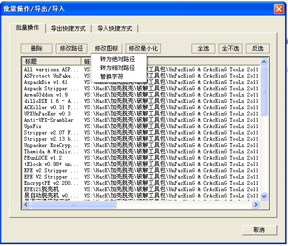Open the 导出快捷方式 tab
The height and width of the screenshot is (246, 288).
click(x=68, y=29)
